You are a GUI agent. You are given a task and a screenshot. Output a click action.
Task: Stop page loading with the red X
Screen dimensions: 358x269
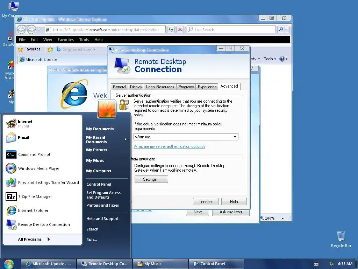click(x=180, y=29)
